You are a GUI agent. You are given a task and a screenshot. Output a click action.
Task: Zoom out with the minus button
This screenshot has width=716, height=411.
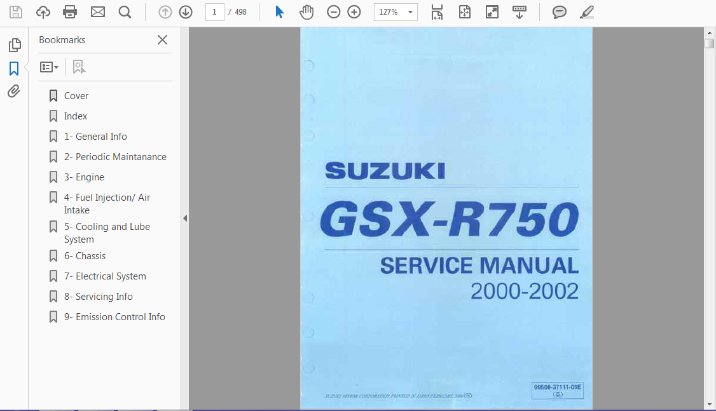(x=333, y=12)
